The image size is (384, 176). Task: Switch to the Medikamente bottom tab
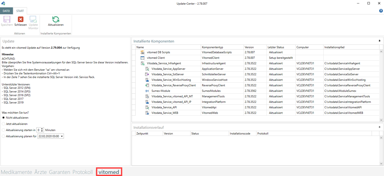(x=17, y=172)
